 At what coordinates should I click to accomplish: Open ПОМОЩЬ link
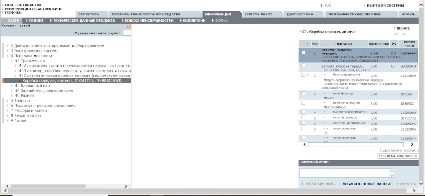point(13,12)
